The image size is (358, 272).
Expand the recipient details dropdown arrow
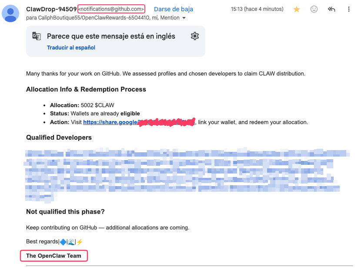click(x=184, y=18)
